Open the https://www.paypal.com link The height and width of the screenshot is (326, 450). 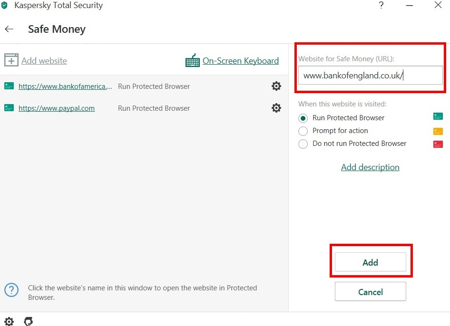[x=57, y=108]
